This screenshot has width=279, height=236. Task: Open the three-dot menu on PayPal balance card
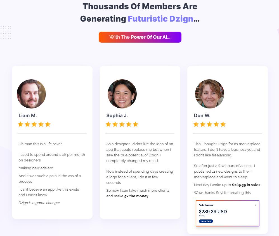coord(255,205)
